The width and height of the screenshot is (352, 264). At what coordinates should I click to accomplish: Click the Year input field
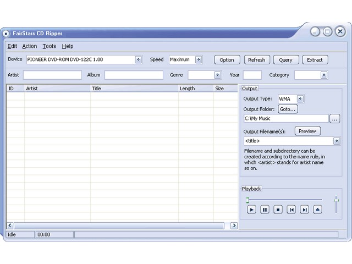252,75
